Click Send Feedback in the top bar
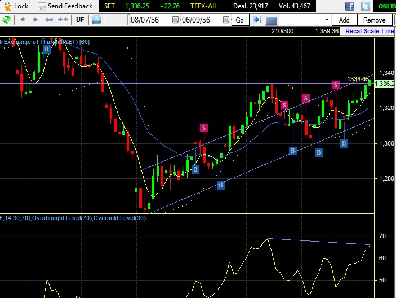 click(x=65, y=6)
